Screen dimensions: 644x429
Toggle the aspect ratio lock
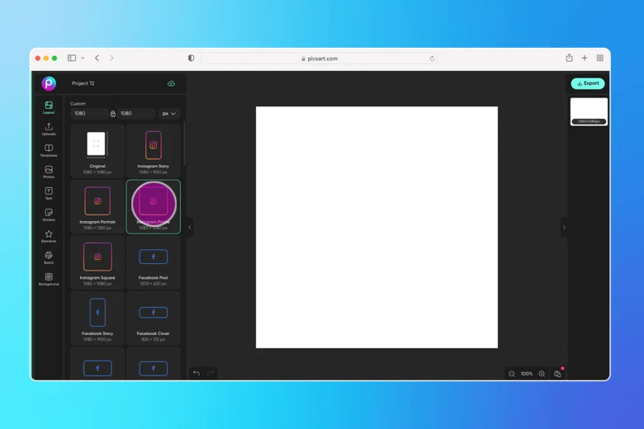(113, 114)
